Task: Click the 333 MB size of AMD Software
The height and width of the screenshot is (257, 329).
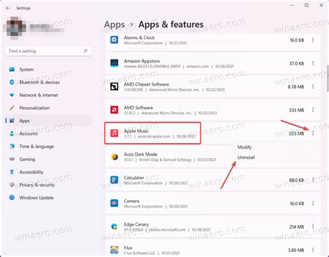Action: click(296, 110)
